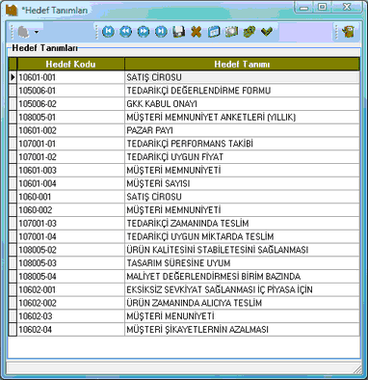Viewport: 368px width, 380px height.
Task: Select code cell 10601-003
Action: click(70, 170)
